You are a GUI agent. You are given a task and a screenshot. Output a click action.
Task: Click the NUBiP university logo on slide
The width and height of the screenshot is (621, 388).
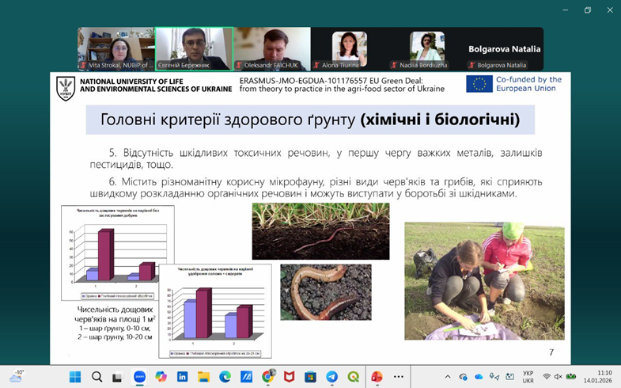(66, 89)
